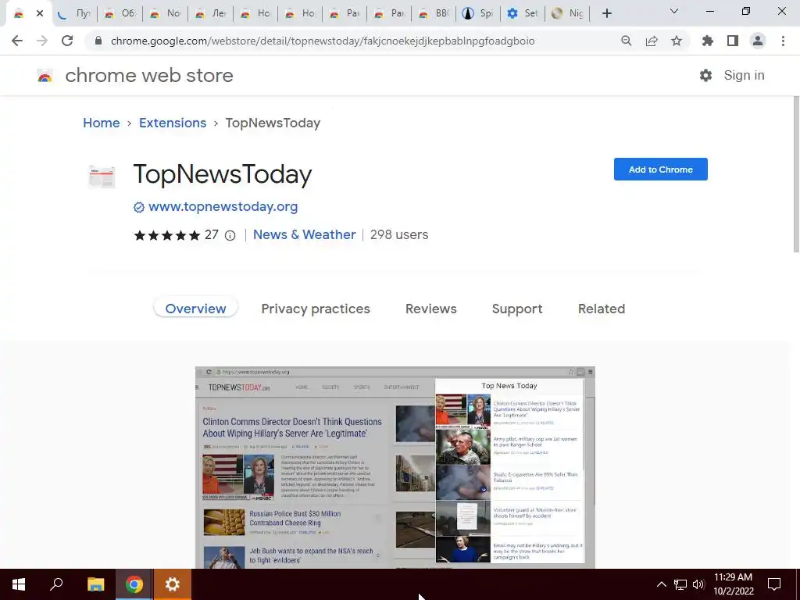Open the Support tab

[x=517, y=309]
